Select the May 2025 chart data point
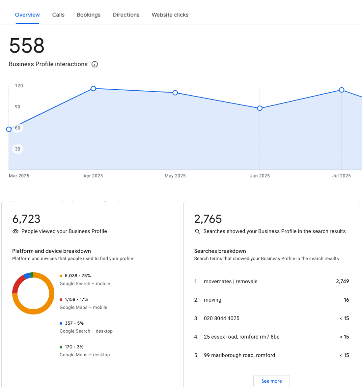 [175, 93]
